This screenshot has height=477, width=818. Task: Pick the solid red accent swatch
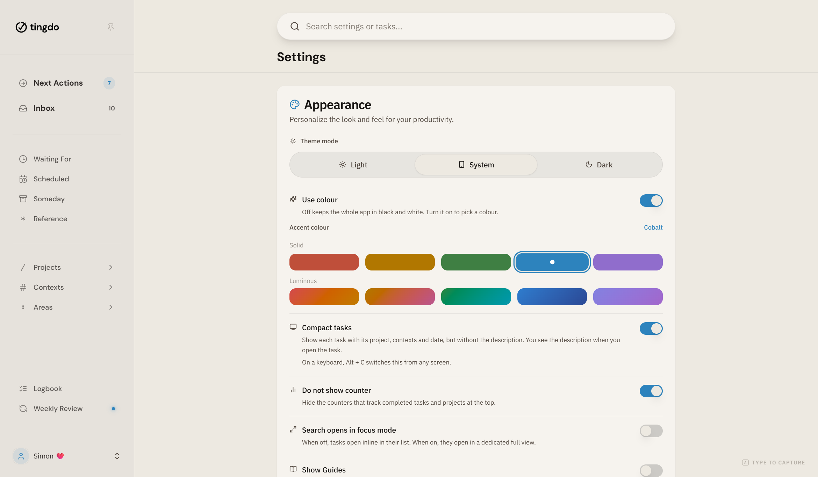click(324, 262)
